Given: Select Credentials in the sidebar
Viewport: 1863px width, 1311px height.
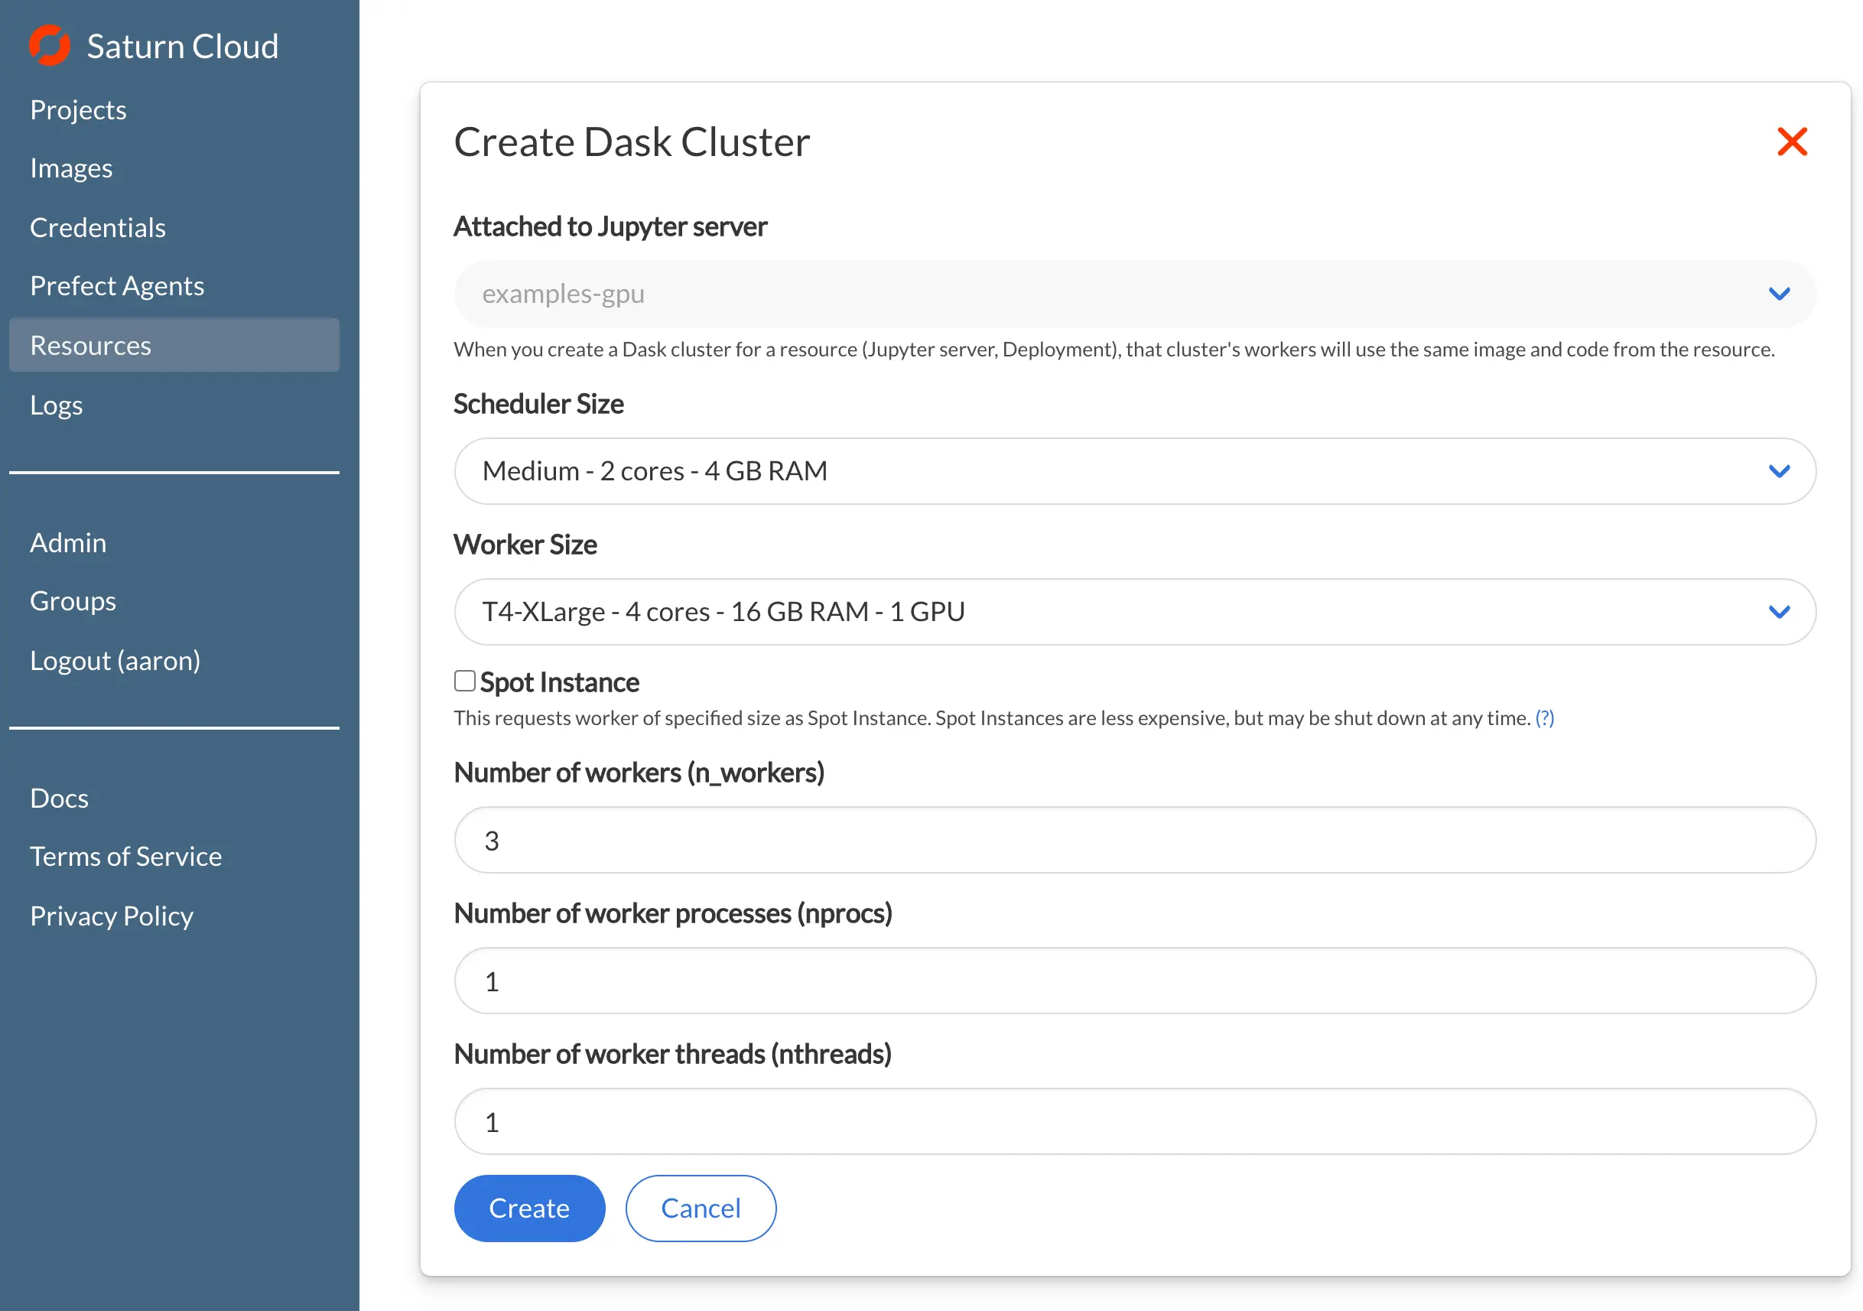Looking at the screenshot, I should click(x=97, y=227).
